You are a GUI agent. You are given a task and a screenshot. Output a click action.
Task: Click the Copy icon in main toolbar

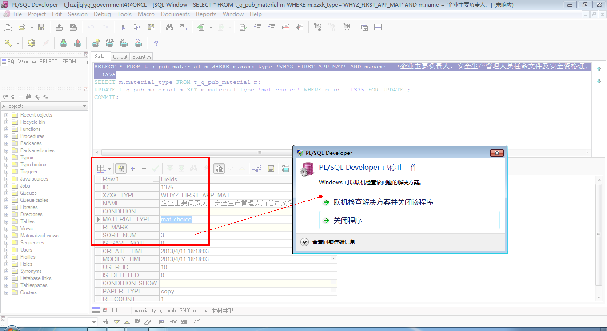click(x=137, y=27)
